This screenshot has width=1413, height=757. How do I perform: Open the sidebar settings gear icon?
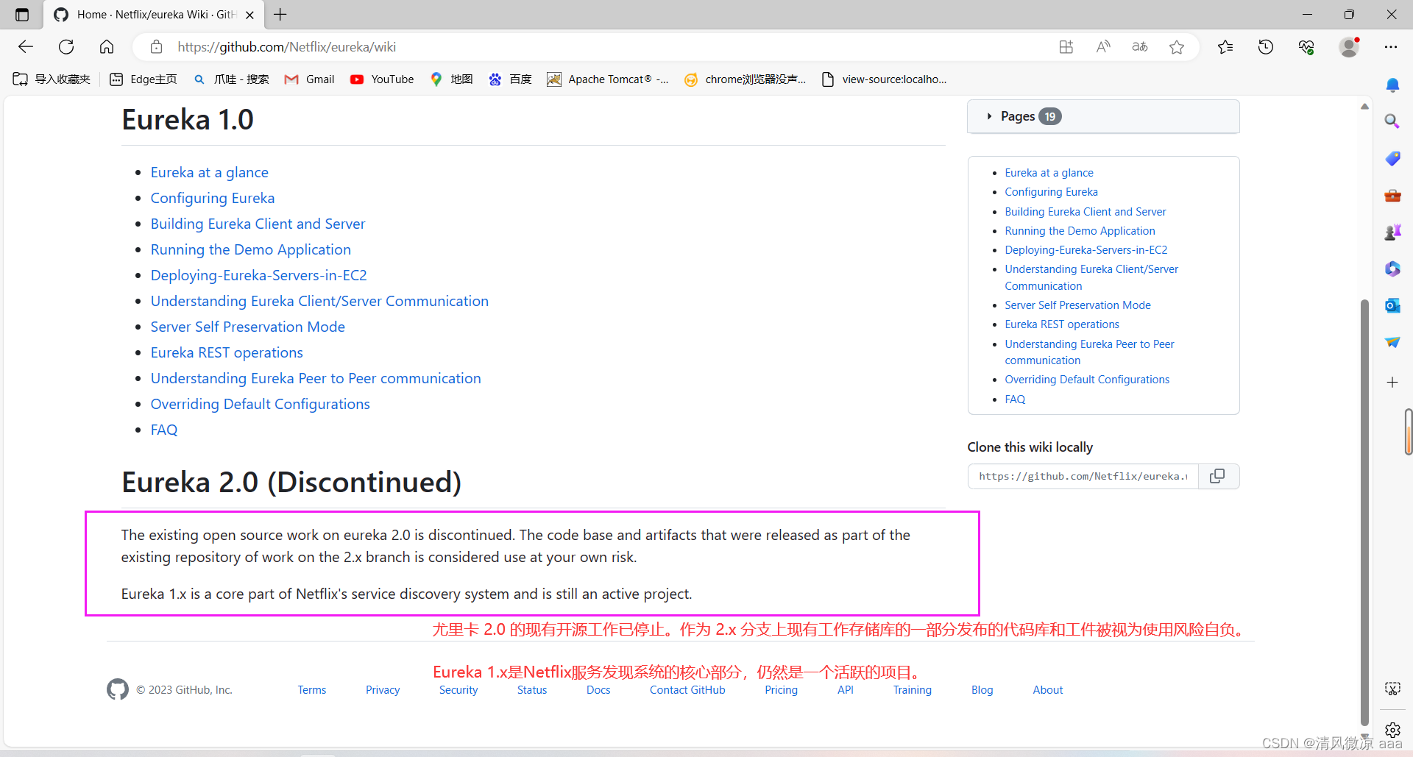[1392, 731]
